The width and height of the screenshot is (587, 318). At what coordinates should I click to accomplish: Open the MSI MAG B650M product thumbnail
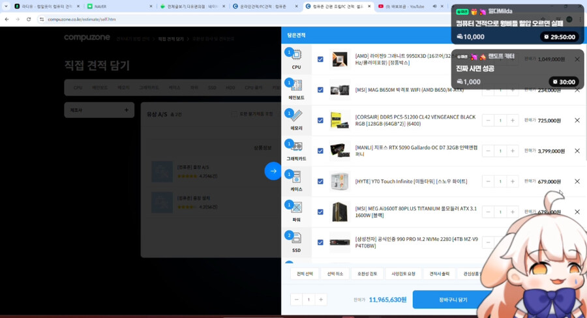click(x=340, y=90)
